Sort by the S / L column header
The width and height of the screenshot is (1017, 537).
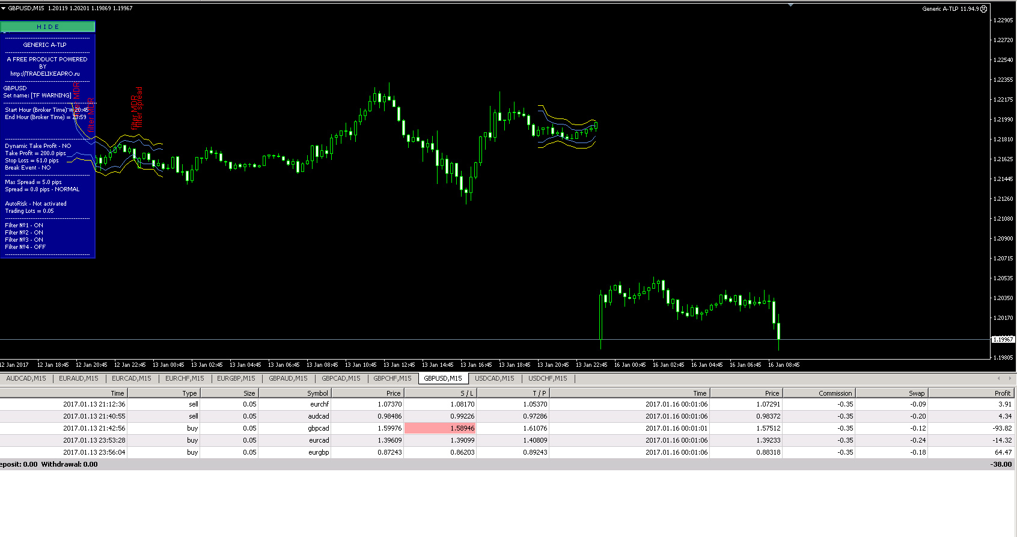[440, 393]
